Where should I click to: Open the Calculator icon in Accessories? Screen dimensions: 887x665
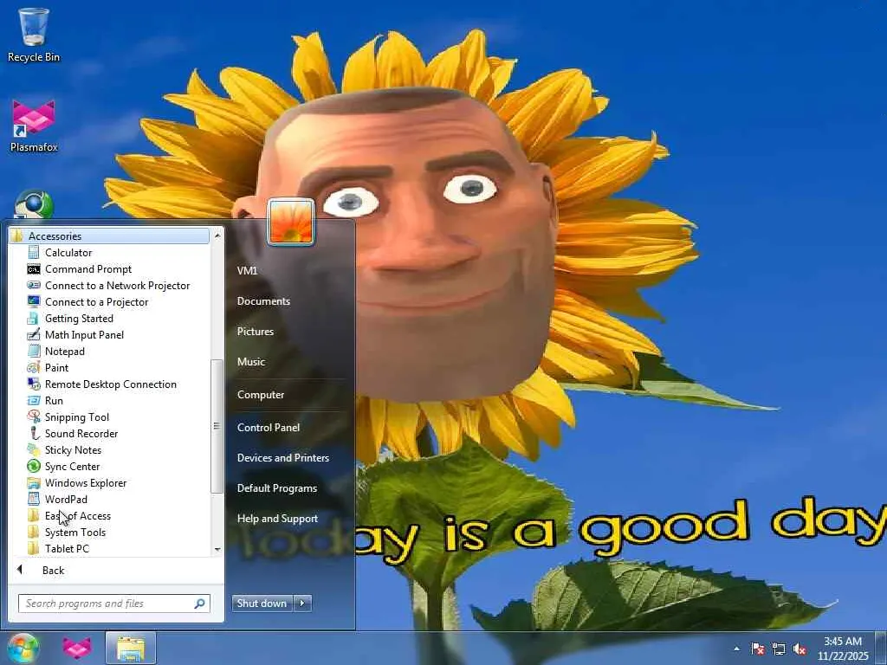34,252
